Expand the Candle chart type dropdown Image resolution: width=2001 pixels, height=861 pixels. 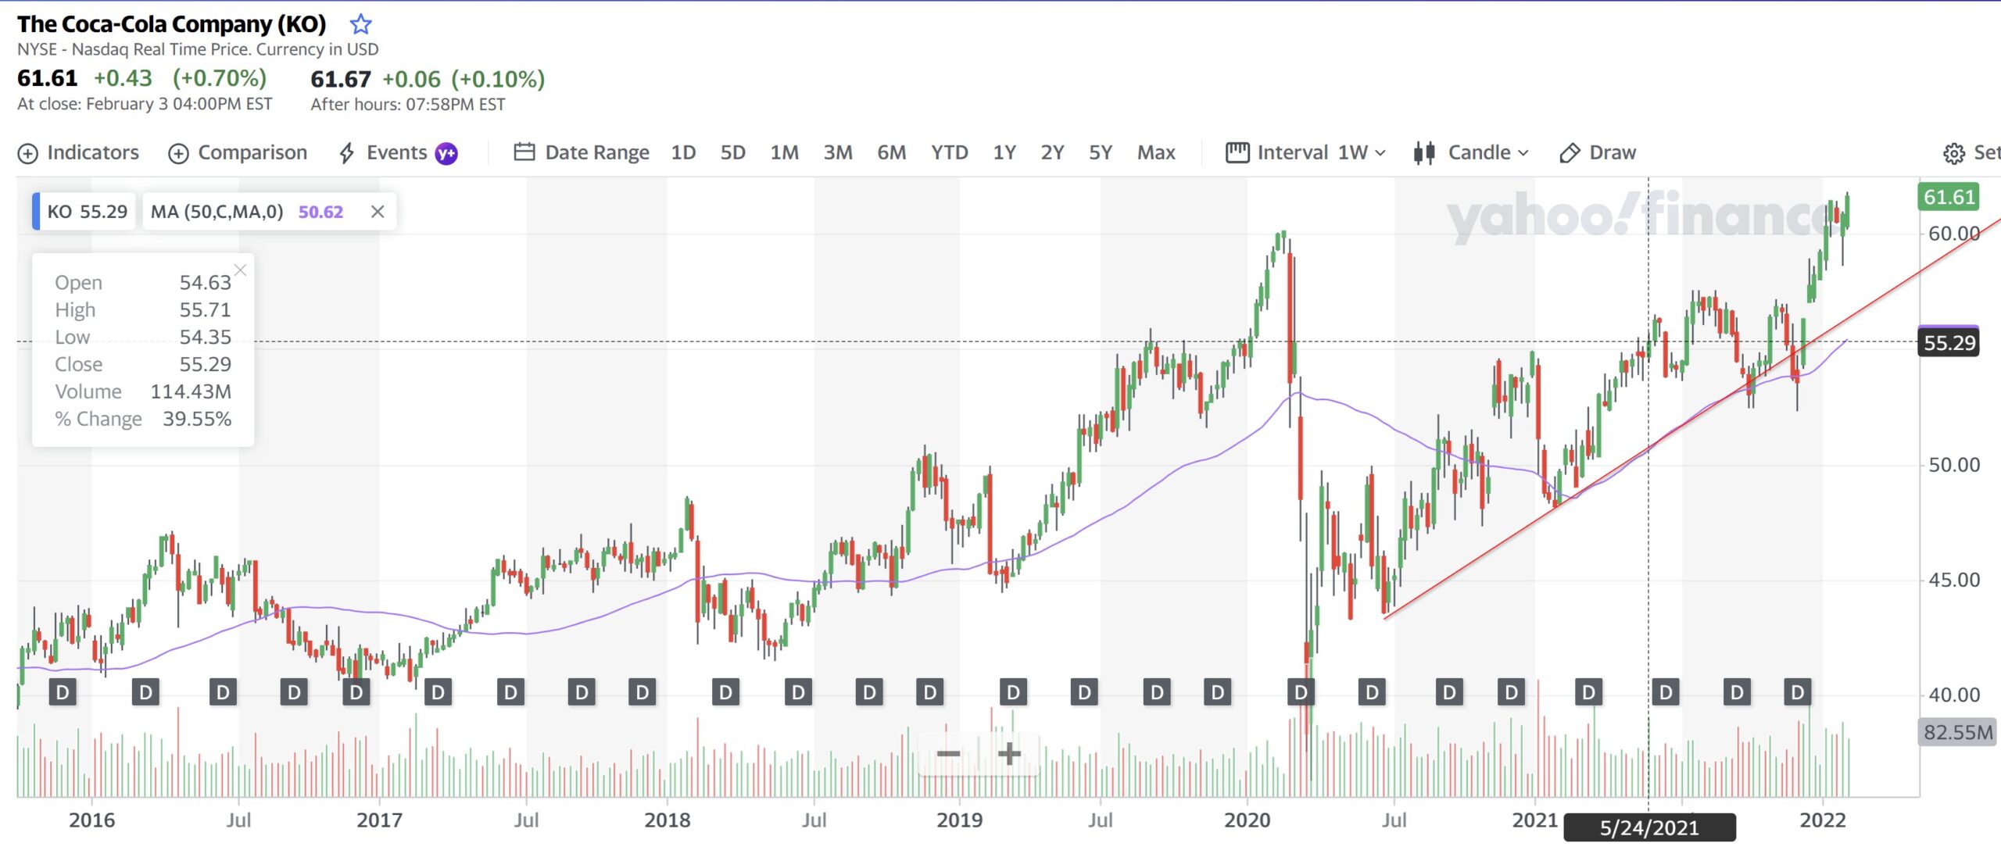[x=1470, y=152]
